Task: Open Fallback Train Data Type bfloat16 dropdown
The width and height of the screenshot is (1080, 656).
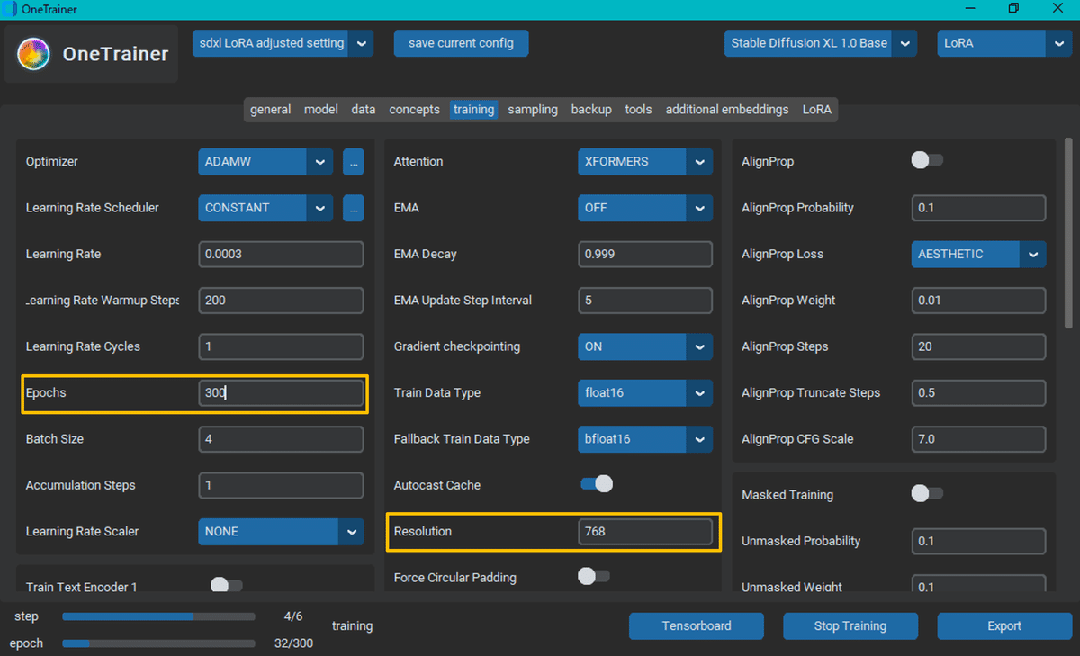Action: coord(645,439)
